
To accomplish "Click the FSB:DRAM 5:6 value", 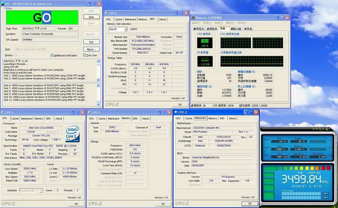I will (135, 149).
